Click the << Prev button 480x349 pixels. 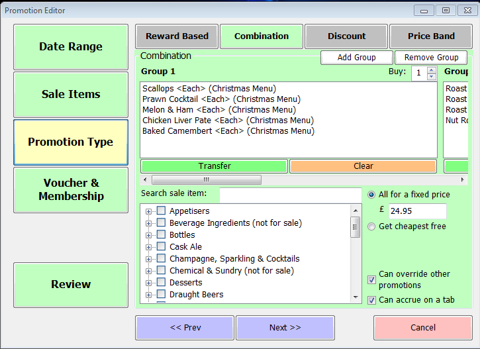coord(185,328)
